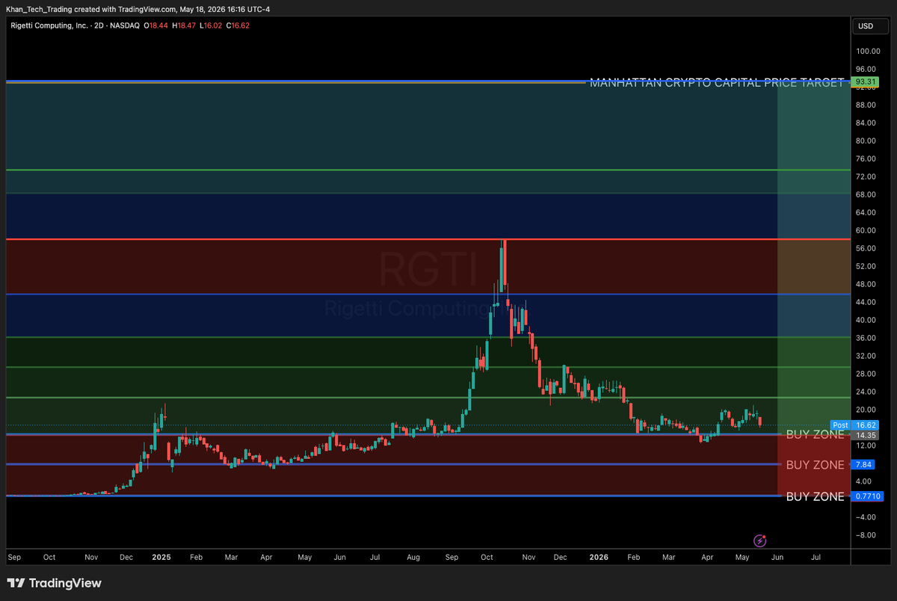897x601 pixels.
Task: Click the open value O18.44
Action: tap(156, 26)
